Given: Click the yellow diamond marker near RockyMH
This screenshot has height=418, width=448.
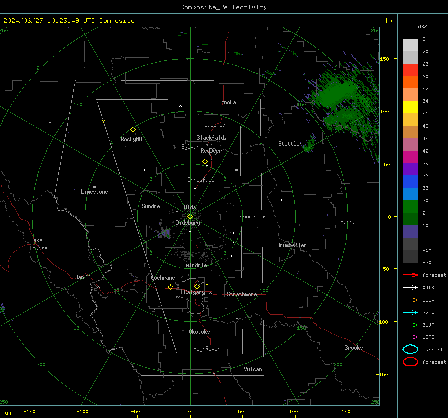Looking at the screenshot, I should click(133, 130).
